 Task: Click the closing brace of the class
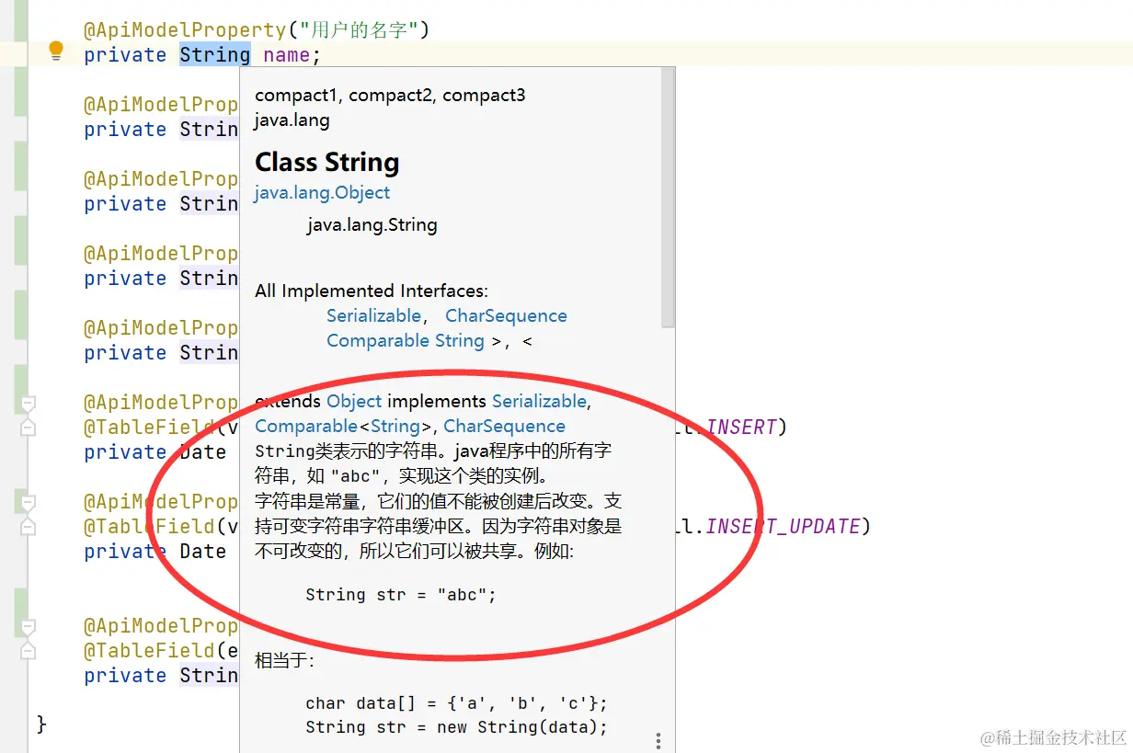tap(40, 724)
